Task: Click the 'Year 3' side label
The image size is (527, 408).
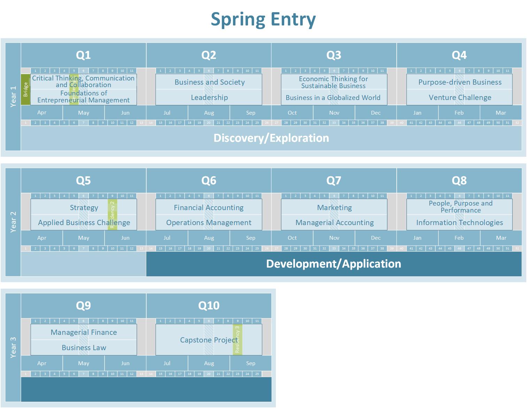Action: pyautogui.click(x=13, y=347)
